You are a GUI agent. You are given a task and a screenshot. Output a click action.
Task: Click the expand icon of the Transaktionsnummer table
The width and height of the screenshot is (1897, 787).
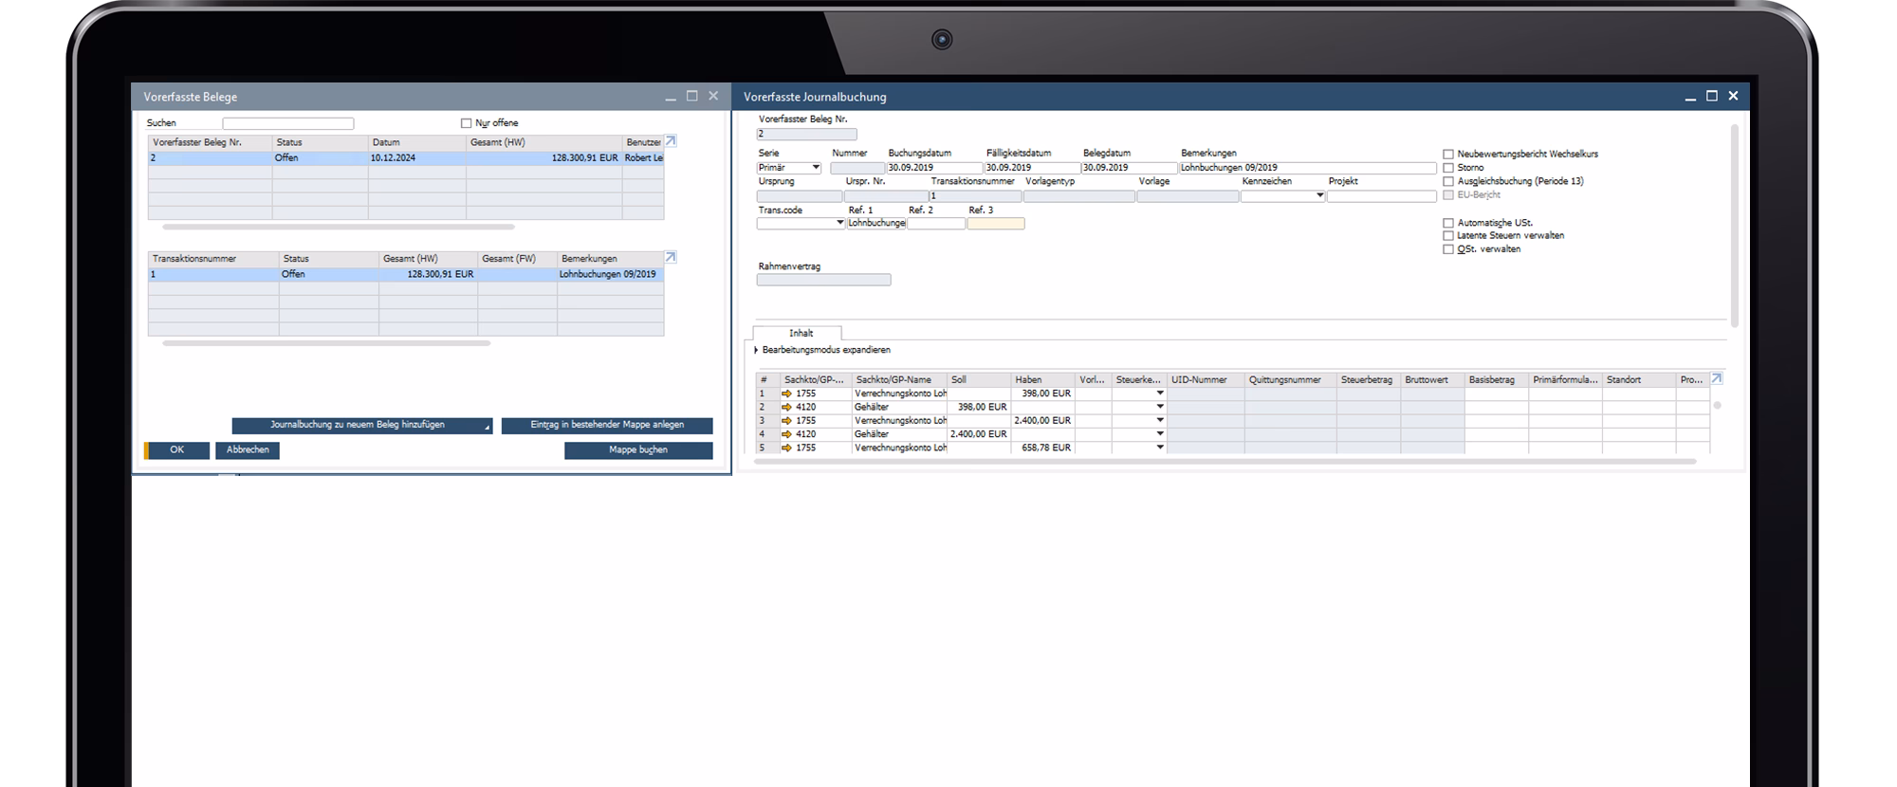671,257
